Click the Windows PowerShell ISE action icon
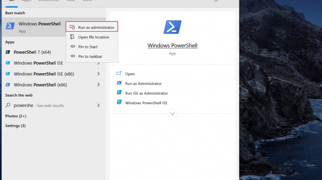This screenshot has height=180, width=322. (x=119, y=102)
